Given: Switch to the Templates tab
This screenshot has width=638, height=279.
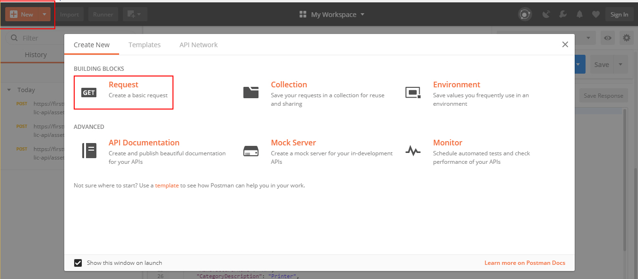Looking at the screenshot, I should 145,45.
